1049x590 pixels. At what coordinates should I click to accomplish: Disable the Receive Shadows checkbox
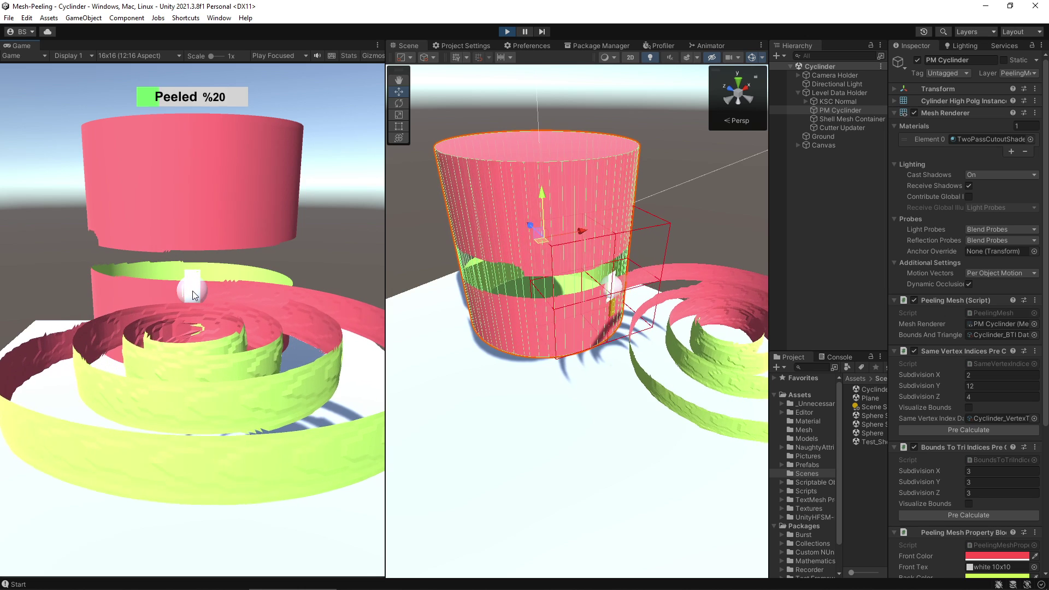(969, 186)
